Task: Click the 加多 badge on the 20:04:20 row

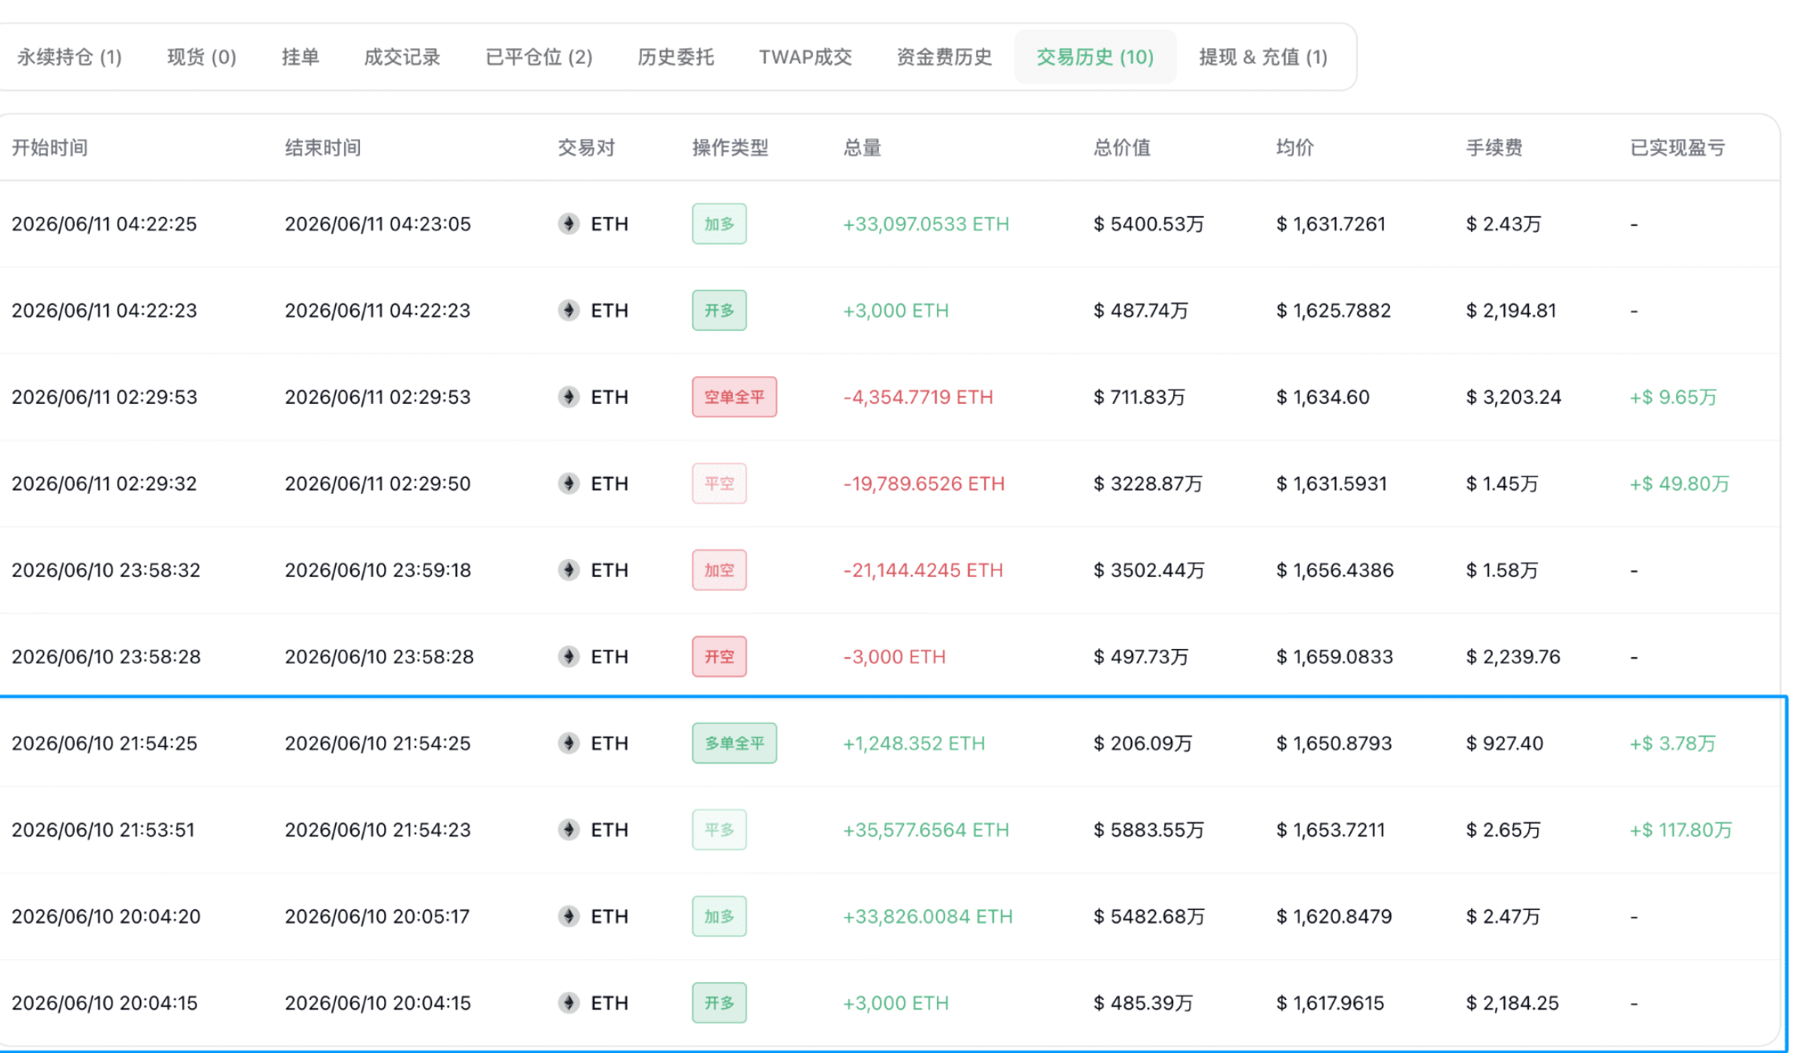Action: [719, 916]
